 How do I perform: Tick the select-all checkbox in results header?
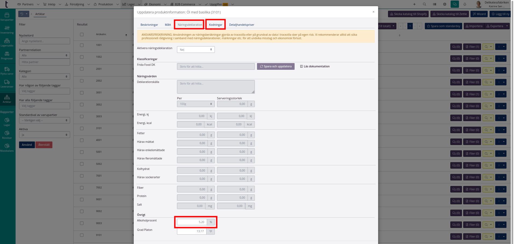pyautogui.click(x=82, y=34)
